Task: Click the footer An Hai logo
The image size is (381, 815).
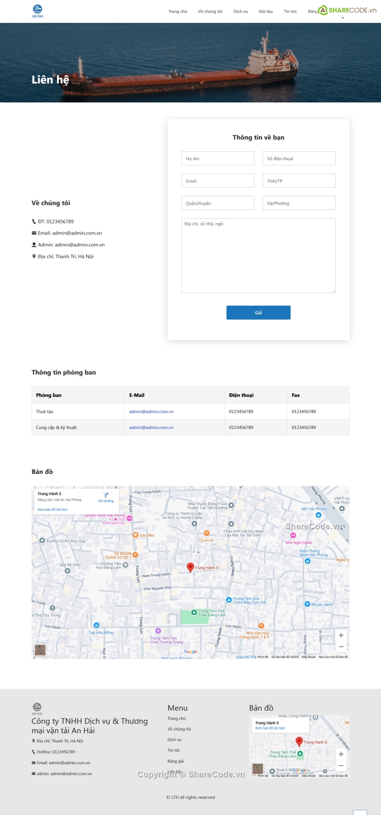Action: click(37, 709)
